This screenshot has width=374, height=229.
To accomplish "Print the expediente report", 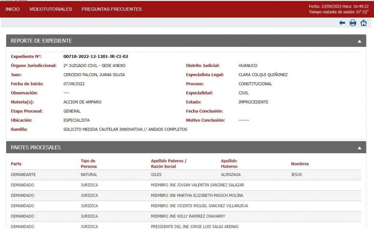I will coord(353,23).
